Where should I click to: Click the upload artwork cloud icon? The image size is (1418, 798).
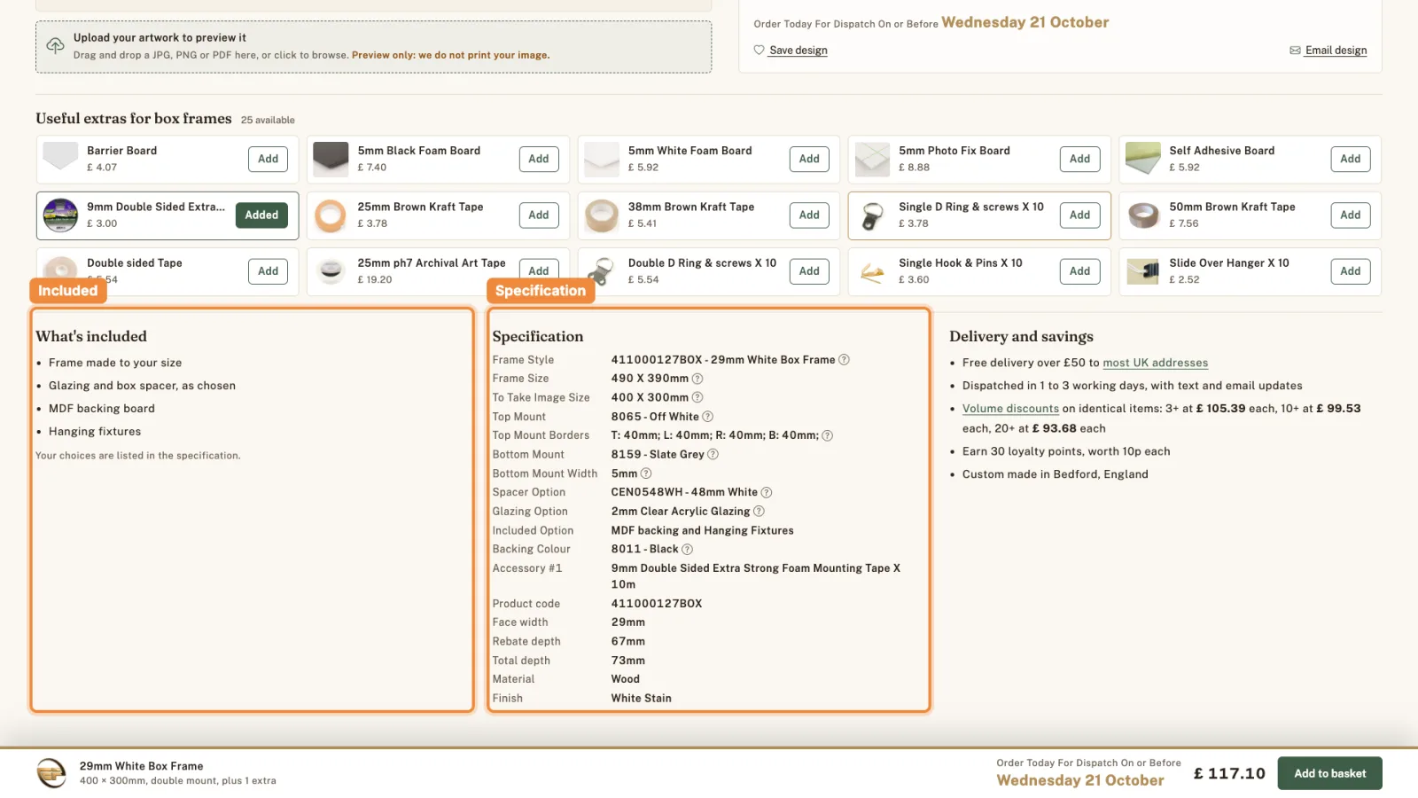point(55,45)
